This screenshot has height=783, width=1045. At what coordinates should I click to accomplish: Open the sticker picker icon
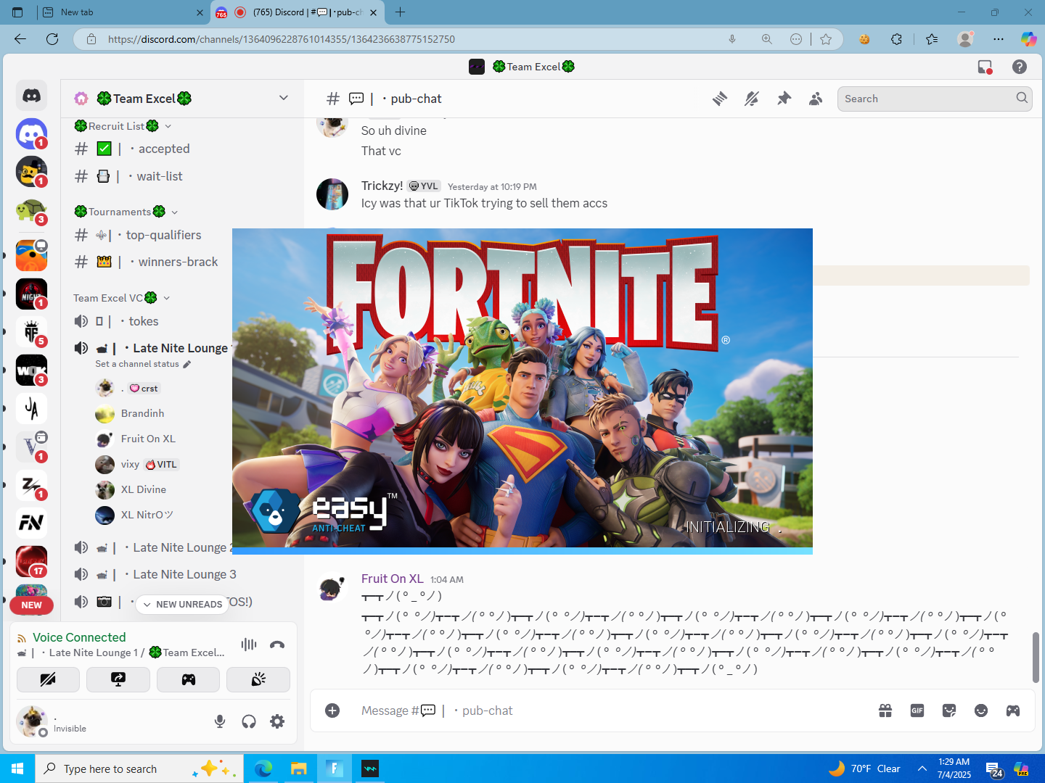(x=949, y=710)
